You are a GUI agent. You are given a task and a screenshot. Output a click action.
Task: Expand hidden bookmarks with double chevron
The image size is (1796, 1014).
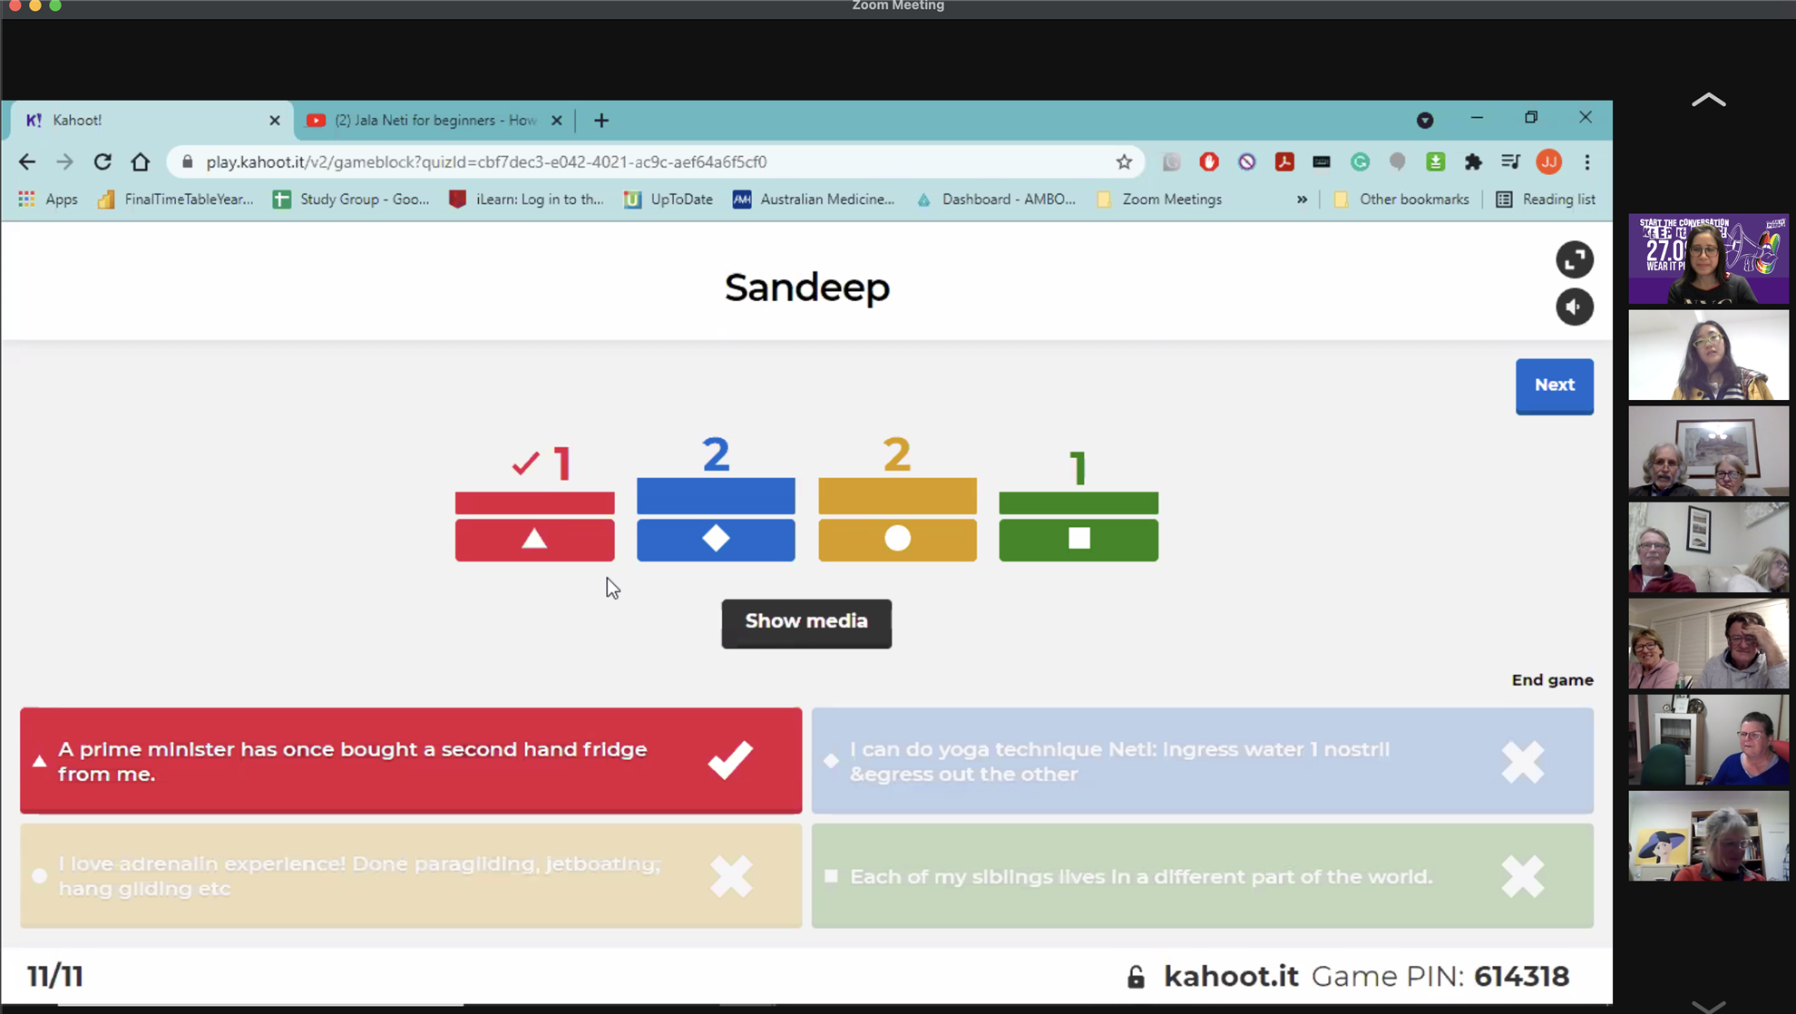(x=1302, y=200)
